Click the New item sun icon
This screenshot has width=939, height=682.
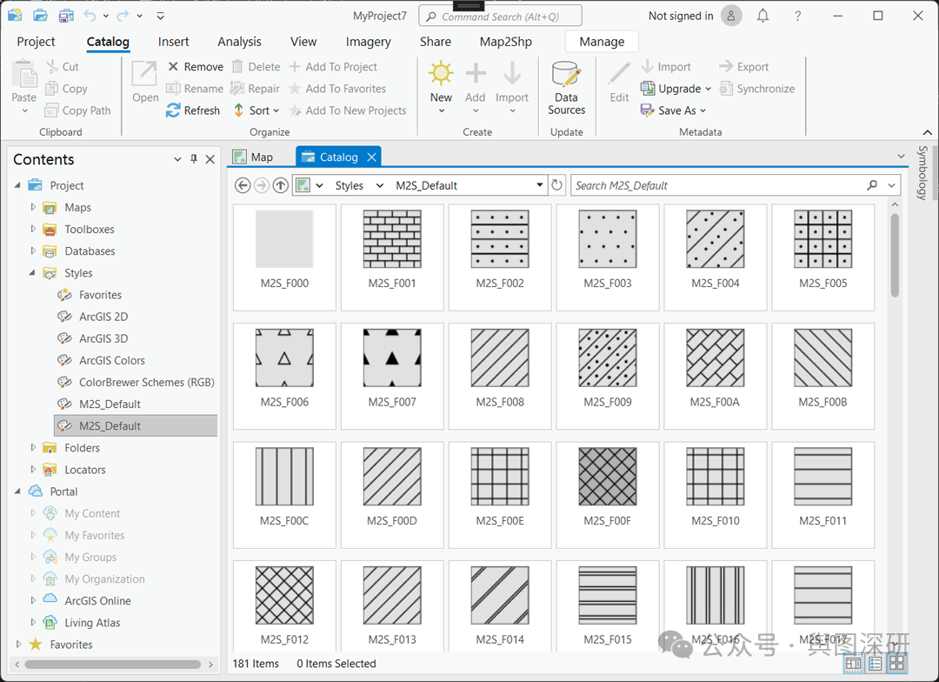(x=441, y=75)
